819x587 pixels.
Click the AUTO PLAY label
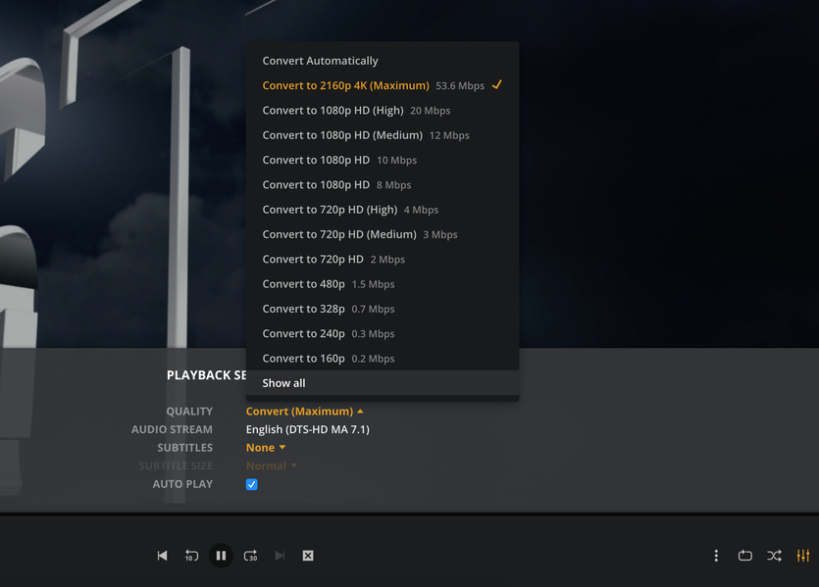(182, 484)
